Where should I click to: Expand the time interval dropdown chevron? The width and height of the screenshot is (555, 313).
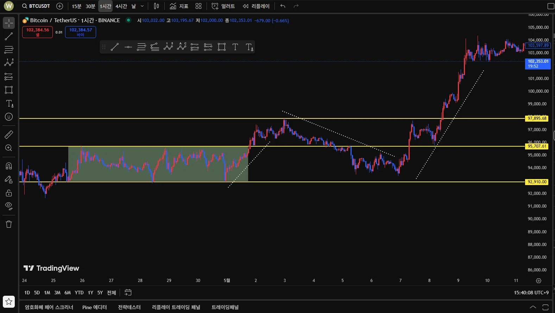point(142,6)
